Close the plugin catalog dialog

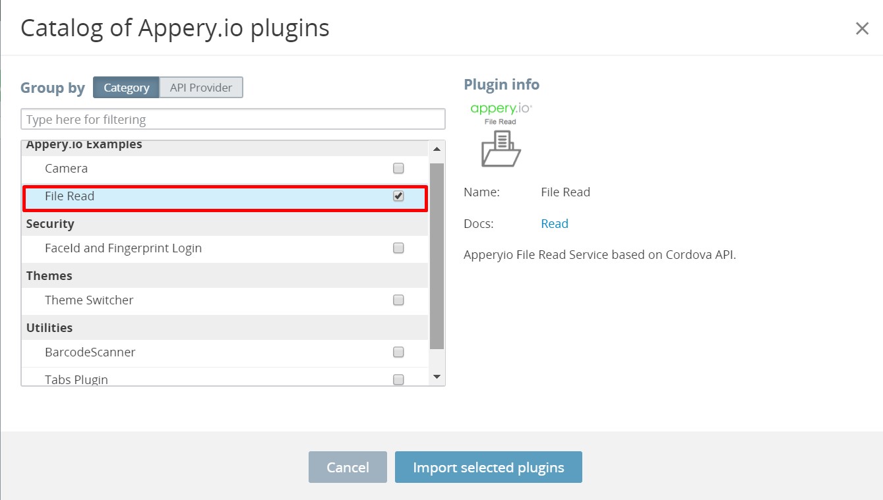point(862,28)
